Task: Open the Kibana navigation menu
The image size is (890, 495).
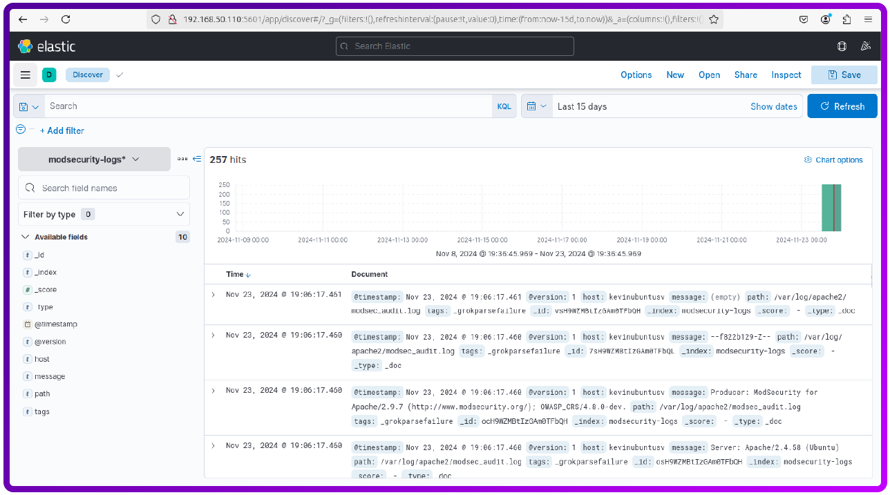Action: coord(25,75)
